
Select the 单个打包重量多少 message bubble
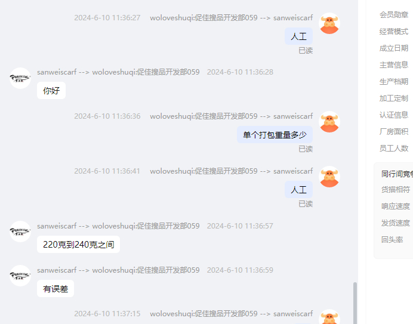275,135
